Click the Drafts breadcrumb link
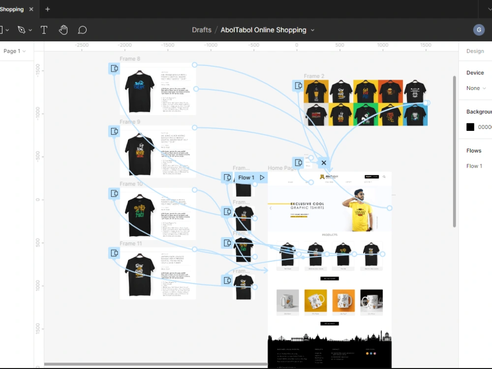492x369 pixels. pyautogui.click(x=201, y=30)
